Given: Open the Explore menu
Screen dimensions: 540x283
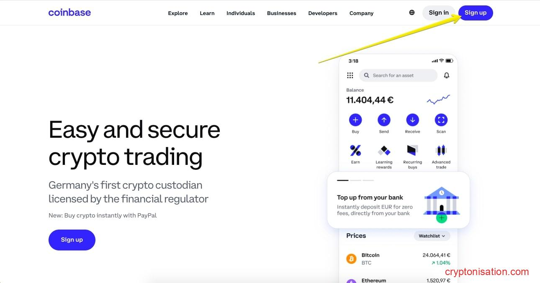Looking at the screenshot, I should (x=178, y=13).
